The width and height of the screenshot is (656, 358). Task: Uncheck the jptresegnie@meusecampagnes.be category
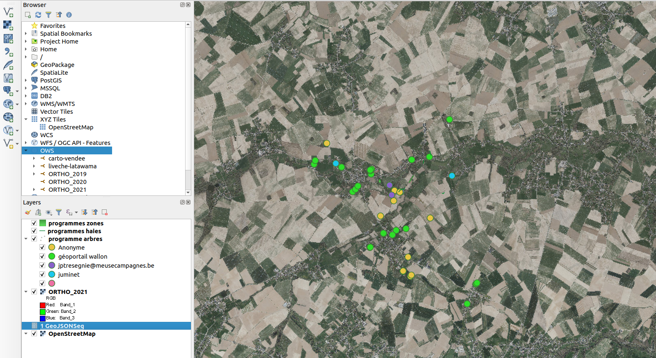[42, 266]
